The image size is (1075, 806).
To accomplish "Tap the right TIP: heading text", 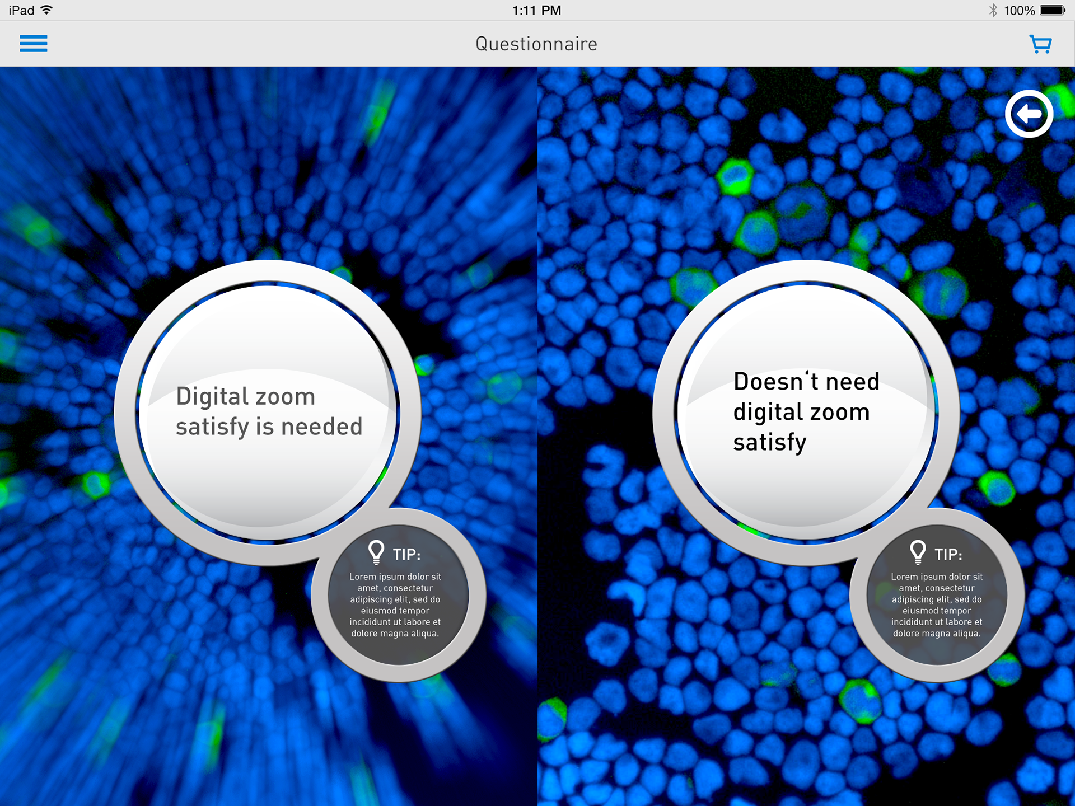I will [948, 555].
